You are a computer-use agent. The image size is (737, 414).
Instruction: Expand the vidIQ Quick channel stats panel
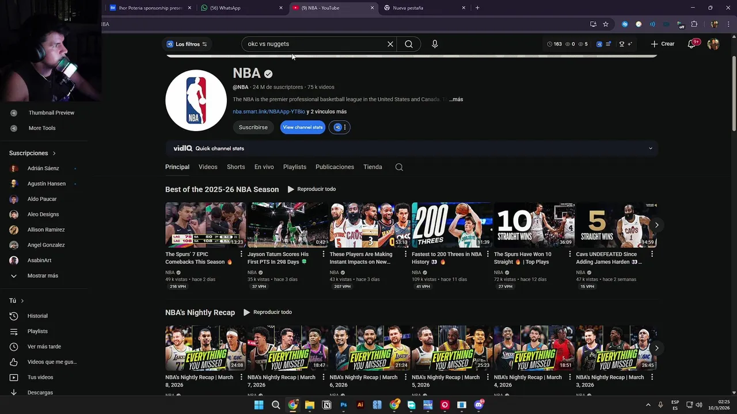pyautogui.click(x=651, y=148)
